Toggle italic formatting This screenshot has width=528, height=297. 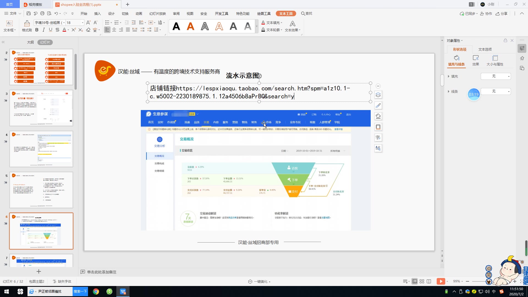point(43,30)
